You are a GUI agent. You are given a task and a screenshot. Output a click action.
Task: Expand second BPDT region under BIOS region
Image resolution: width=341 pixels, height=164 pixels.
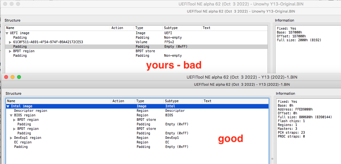(x=15, y=129)
